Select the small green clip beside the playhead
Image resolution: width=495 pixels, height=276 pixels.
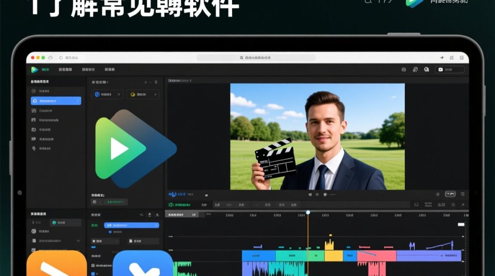[x=316, y=256]
